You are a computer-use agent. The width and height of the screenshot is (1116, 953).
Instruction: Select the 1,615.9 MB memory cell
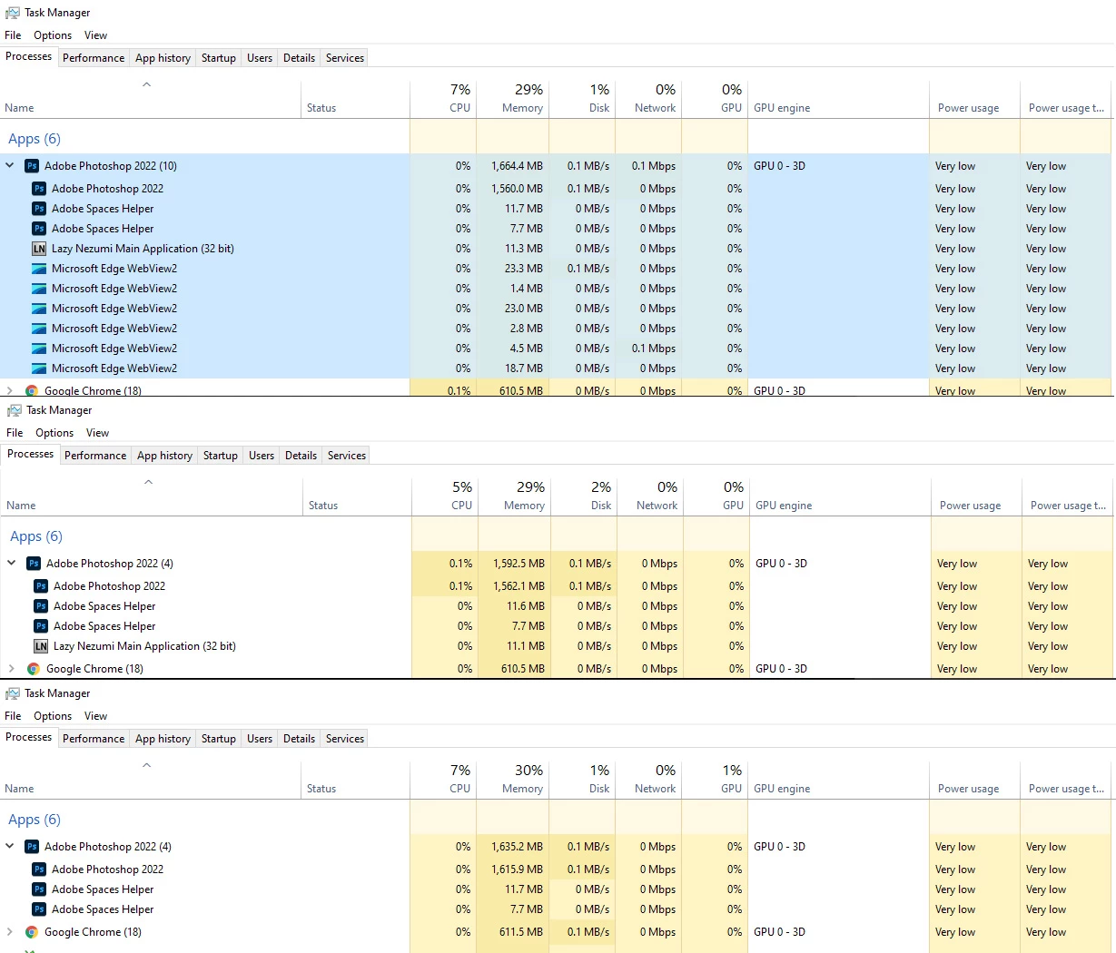point(512,869)
